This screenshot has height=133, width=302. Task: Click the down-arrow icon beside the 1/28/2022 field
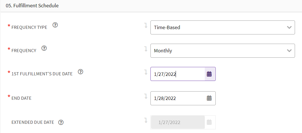click(146, 96)
